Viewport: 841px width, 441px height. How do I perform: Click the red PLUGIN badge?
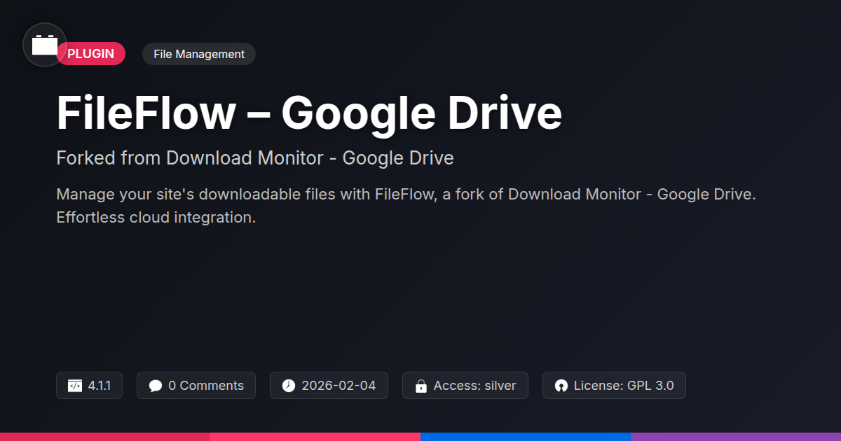pos(91,54)
